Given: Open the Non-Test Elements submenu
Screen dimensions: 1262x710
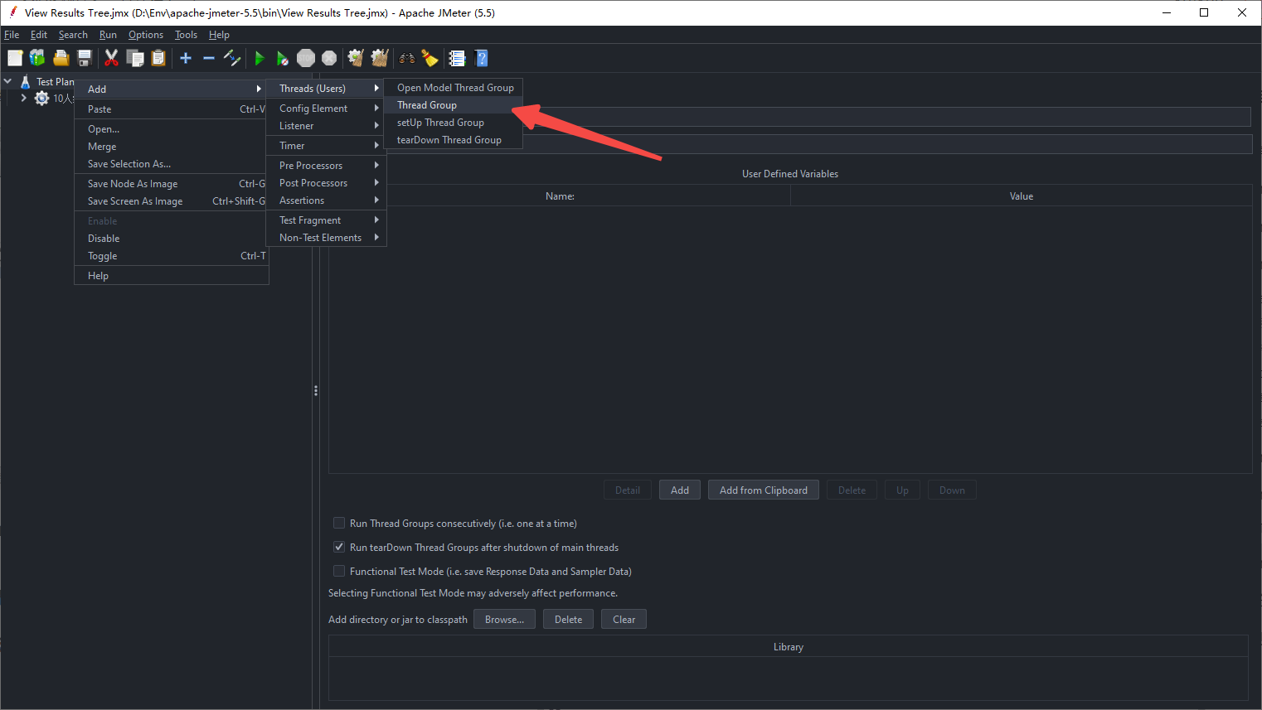Looking at the screenshot, I should [326, 238].
